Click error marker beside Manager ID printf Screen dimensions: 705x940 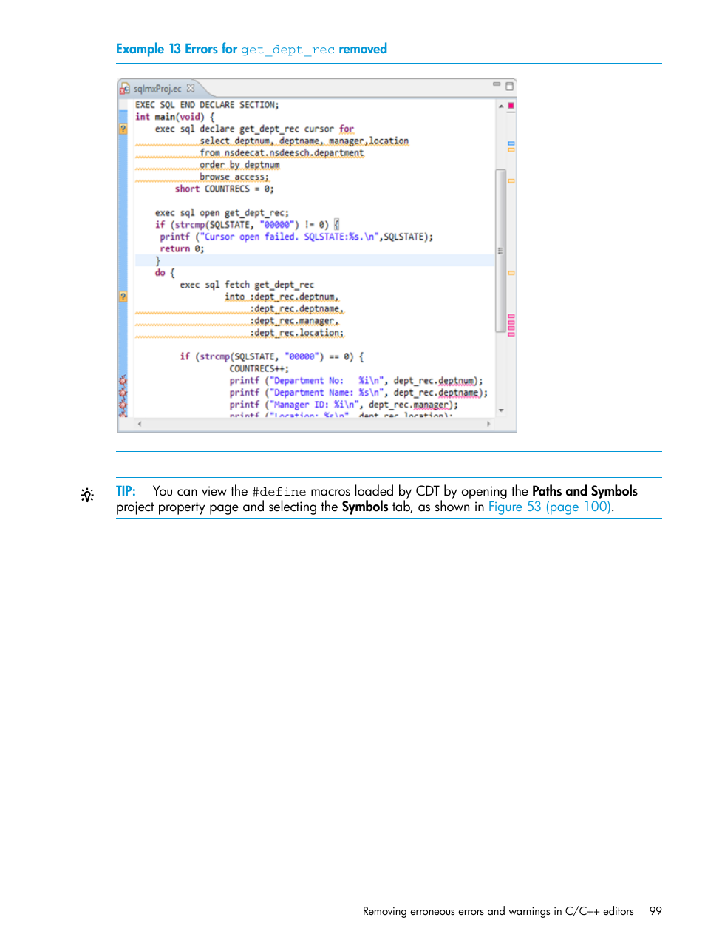pyautogui.click(x=123, y=405)
